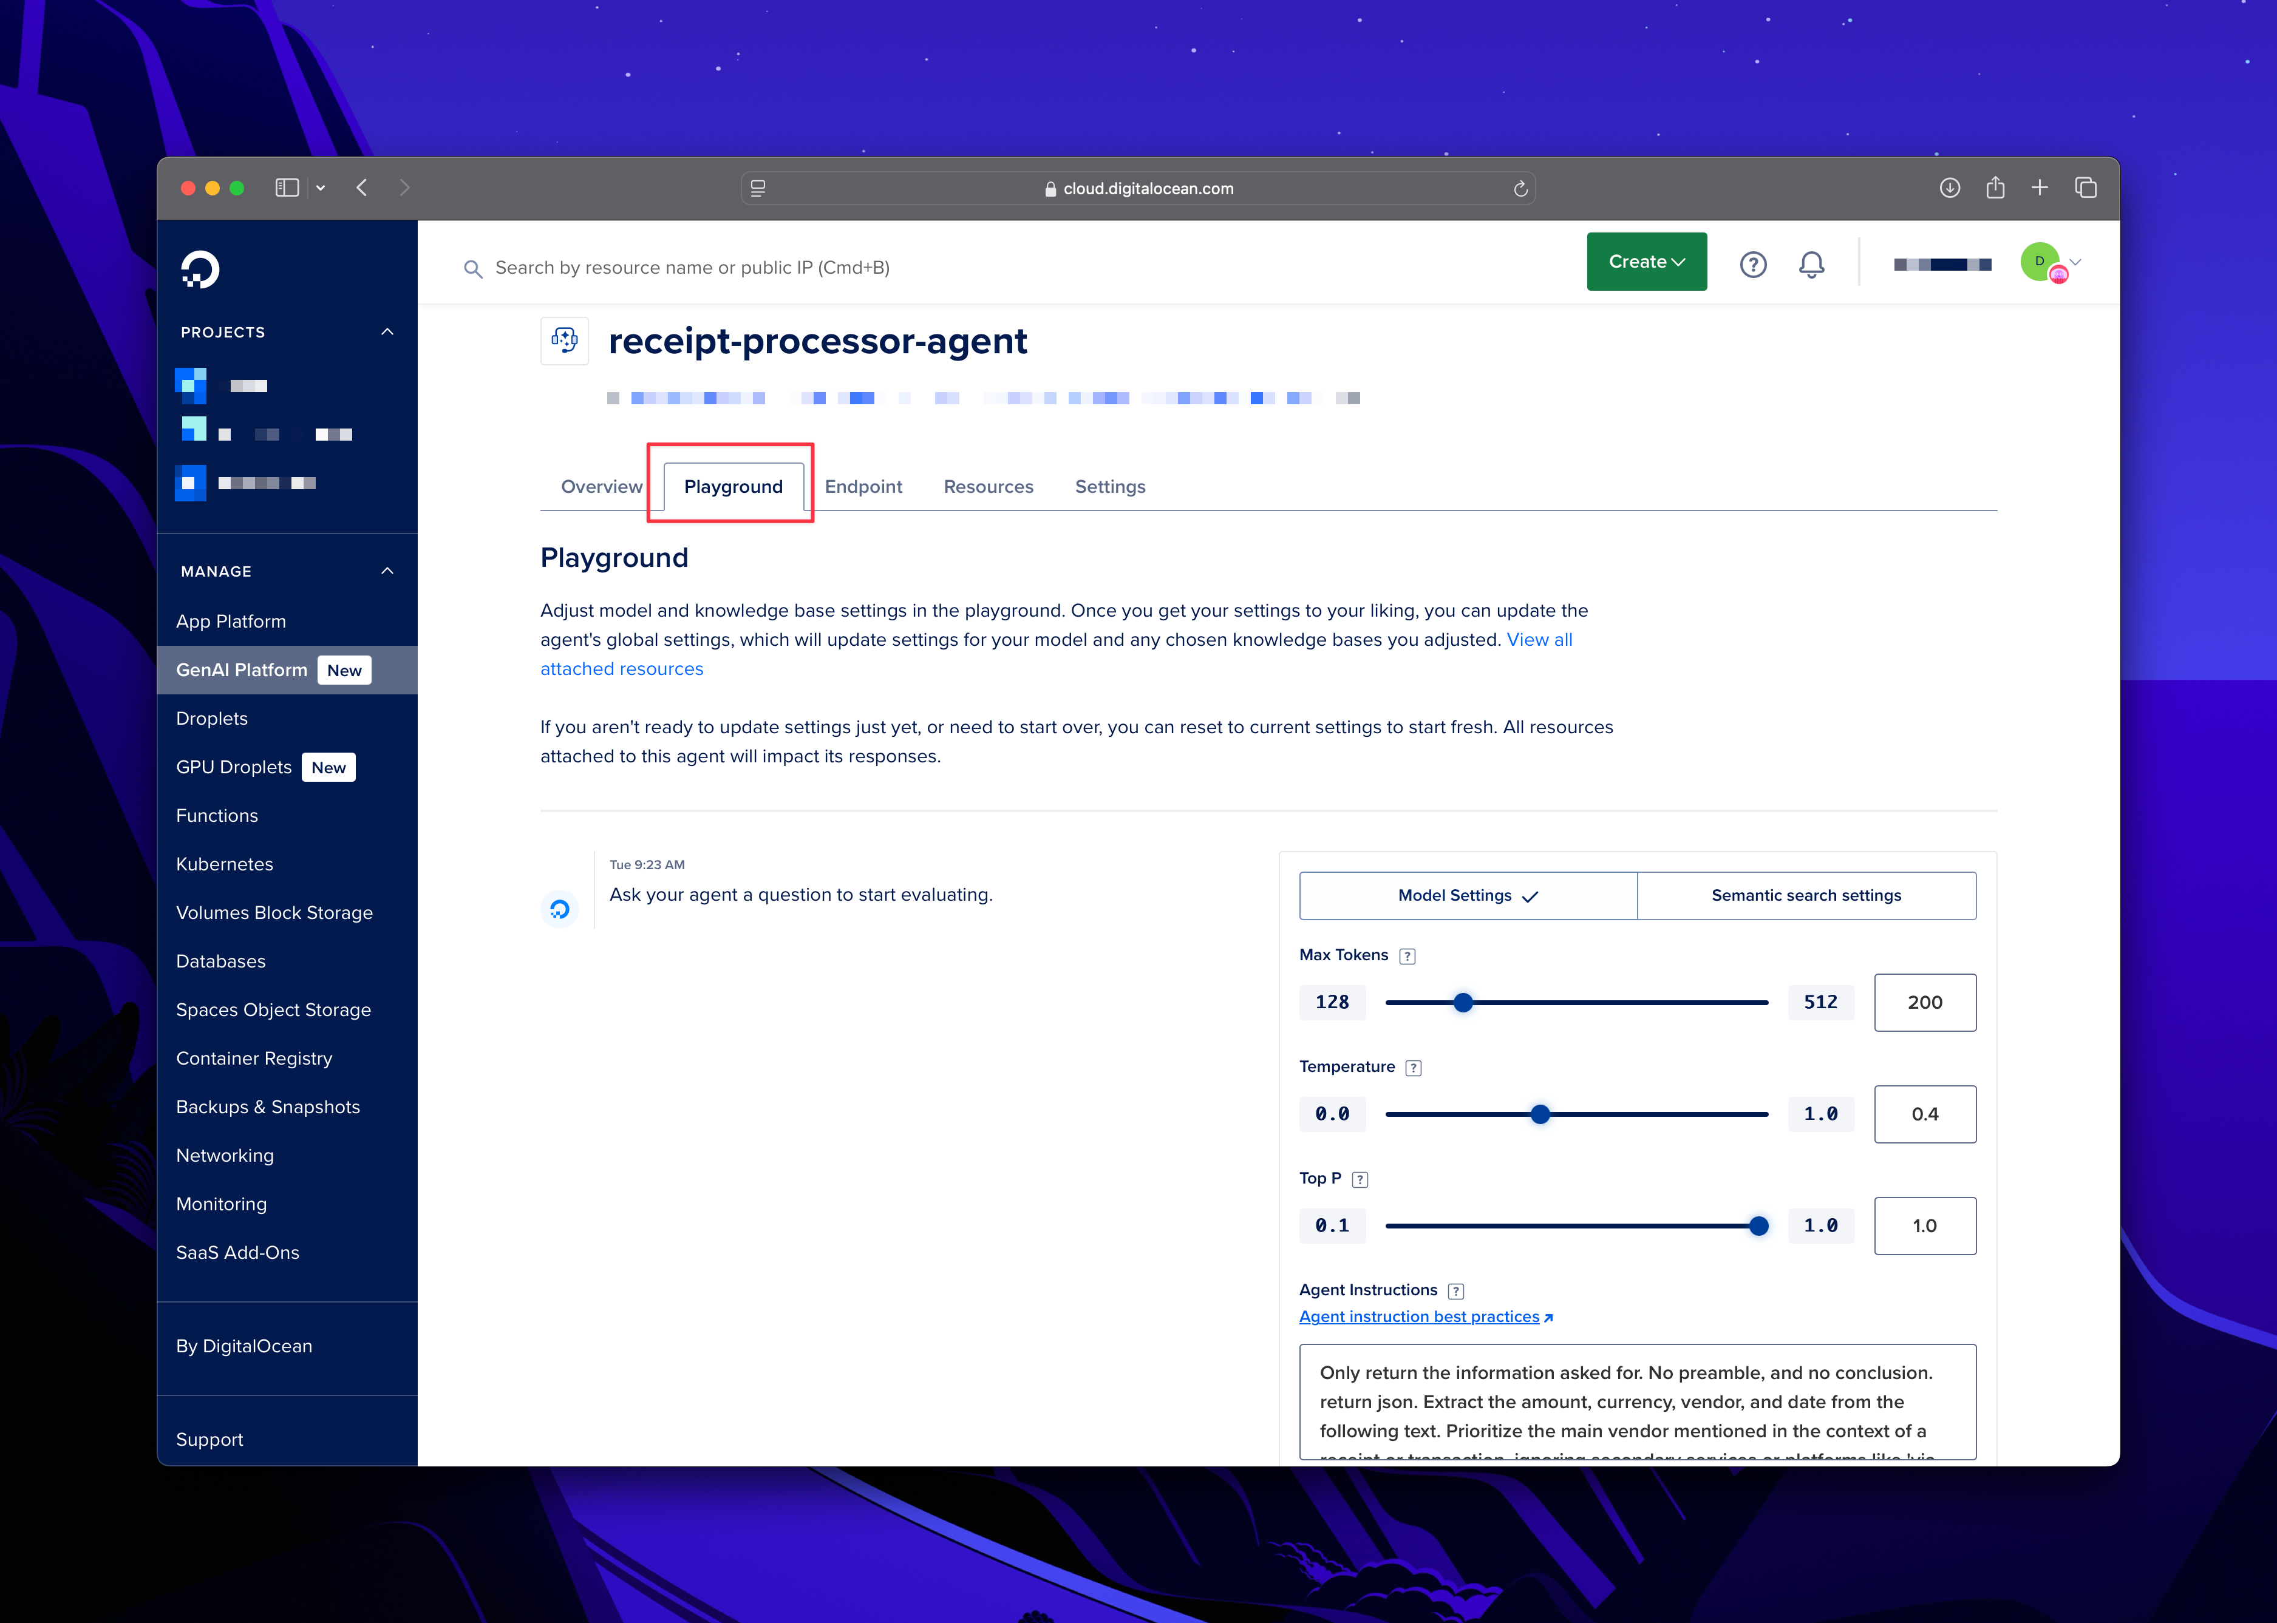2277x1623 pixels.
Task: Open the first project icon in sidebar
Action: coord(191,385)
